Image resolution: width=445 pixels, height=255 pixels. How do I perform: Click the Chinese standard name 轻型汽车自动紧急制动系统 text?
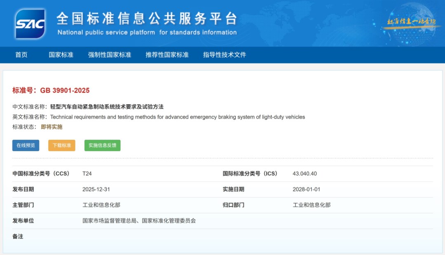[x=107, y=107]
